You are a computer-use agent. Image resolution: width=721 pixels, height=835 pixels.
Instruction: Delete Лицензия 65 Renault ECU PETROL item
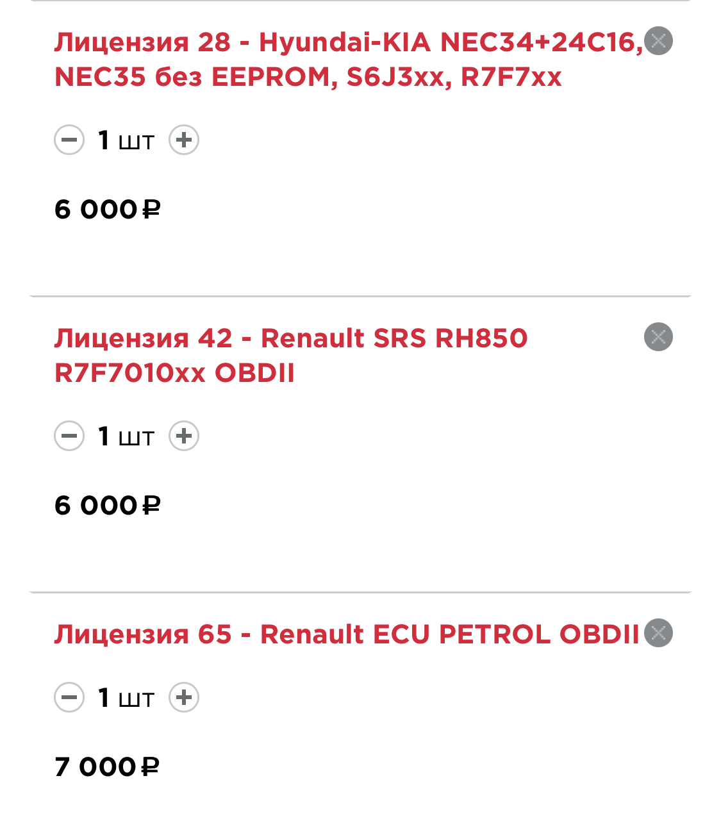coord(658,633)
